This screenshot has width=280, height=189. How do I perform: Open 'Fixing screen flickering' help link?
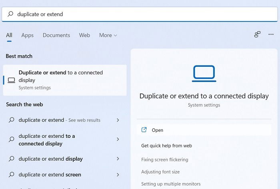(165, 159)
